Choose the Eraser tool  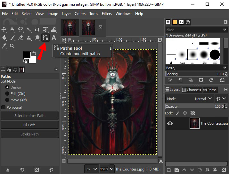click(x=20, y=38)
